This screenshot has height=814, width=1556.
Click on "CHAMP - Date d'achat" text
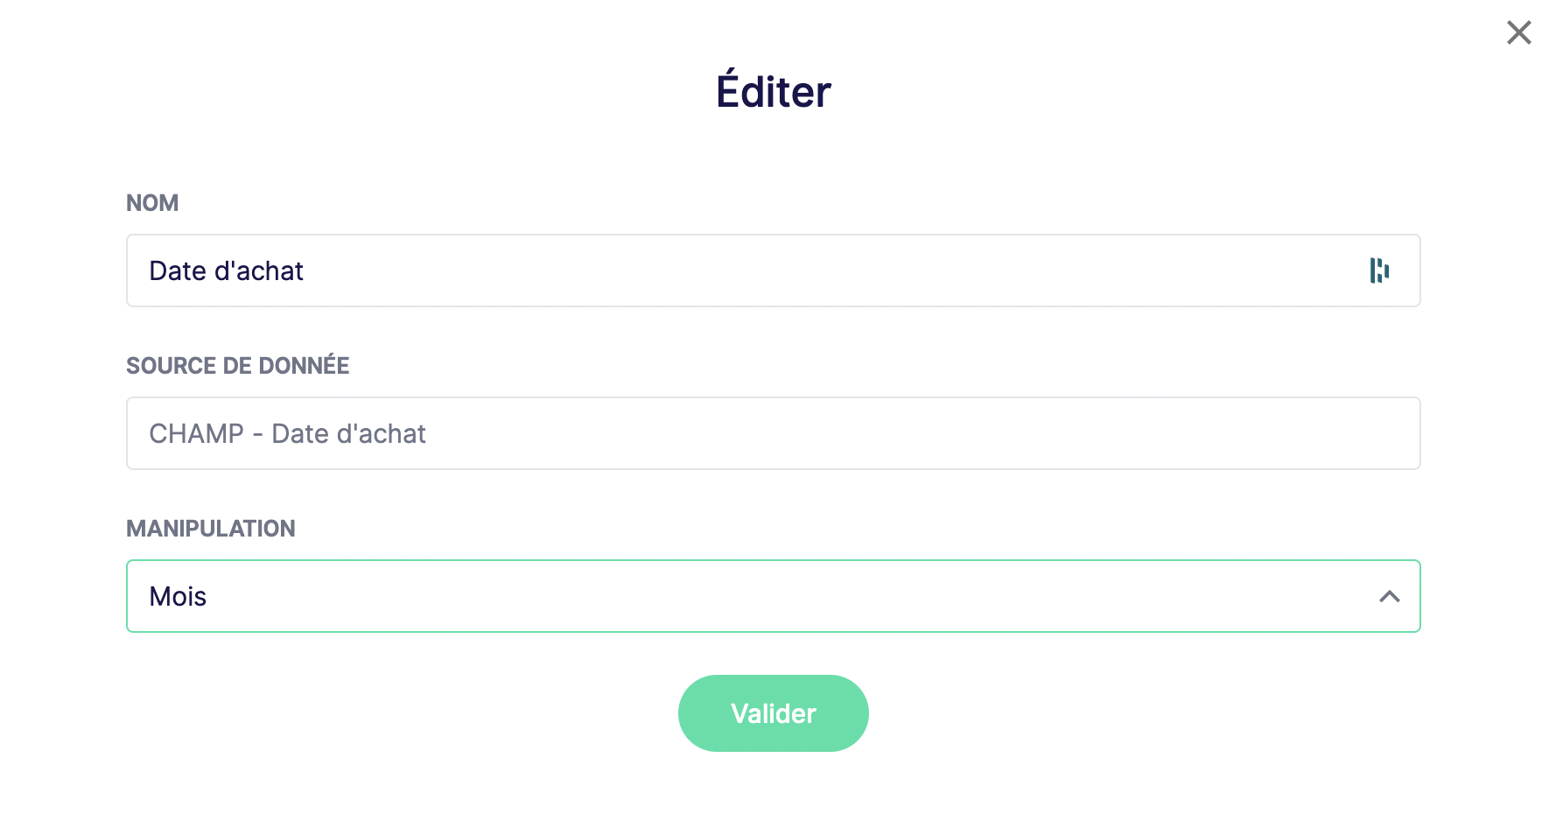pyautogui.click(x=287, y=433)
